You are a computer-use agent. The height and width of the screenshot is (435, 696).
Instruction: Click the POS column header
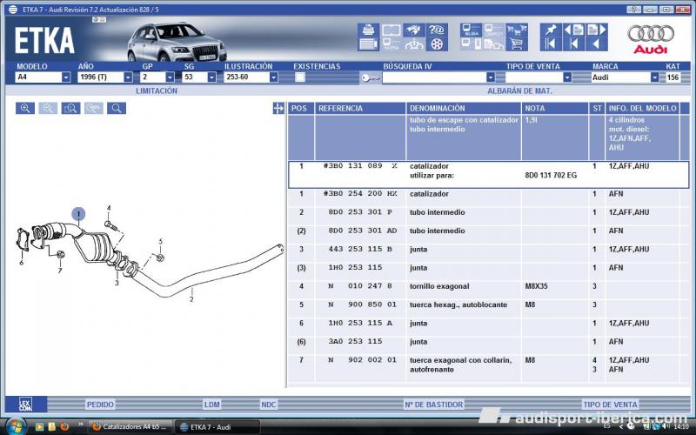pos(301,108)
